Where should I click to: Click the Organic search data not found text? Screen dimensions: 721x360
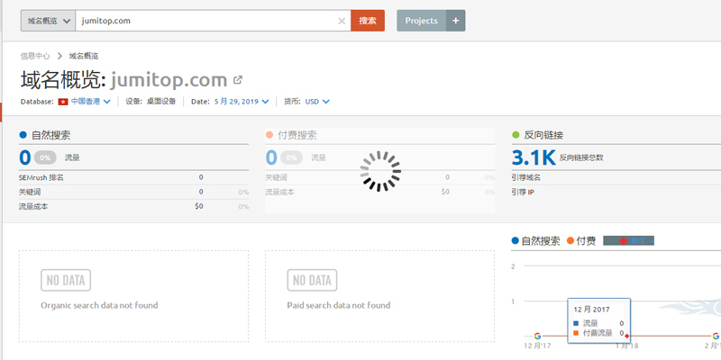coord(99,305)
